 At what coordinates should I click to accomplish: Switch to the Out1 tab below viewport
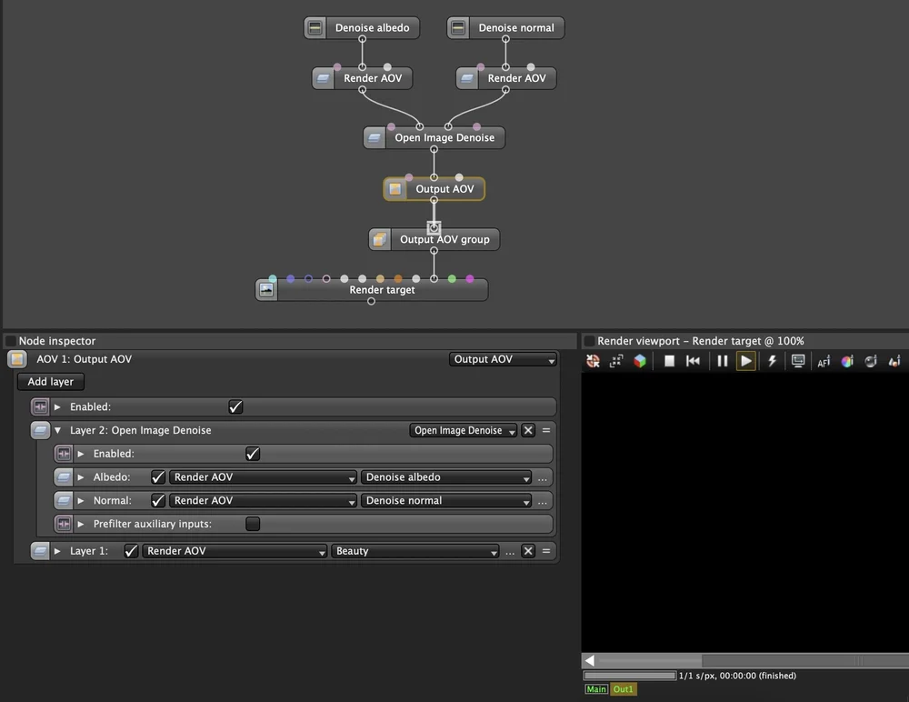coord(624,689)
